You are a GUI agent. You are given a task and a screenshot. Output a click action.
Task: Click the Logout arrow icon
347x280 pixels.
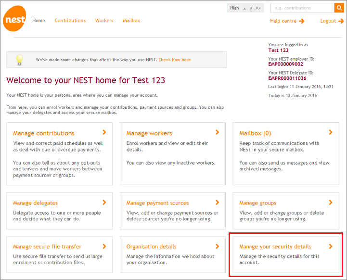click(341, 21)
